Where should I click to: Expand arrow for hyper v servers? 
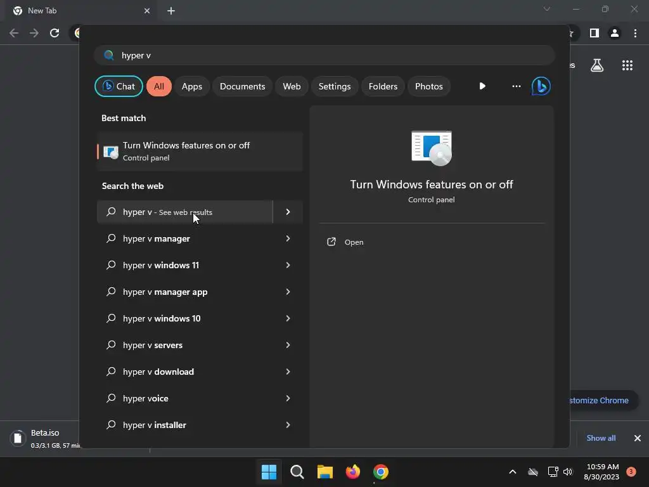point(288,345)
